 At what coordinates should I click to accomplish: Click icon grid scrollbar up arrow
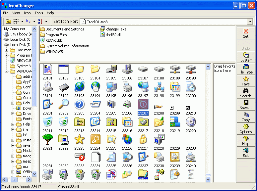pyautogui.click(x=208, y=67)
